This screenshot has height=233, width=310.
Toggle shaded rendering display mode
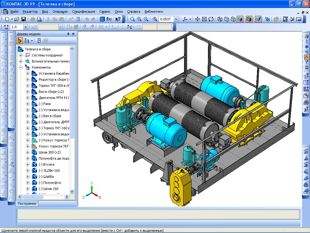(240, 19)
